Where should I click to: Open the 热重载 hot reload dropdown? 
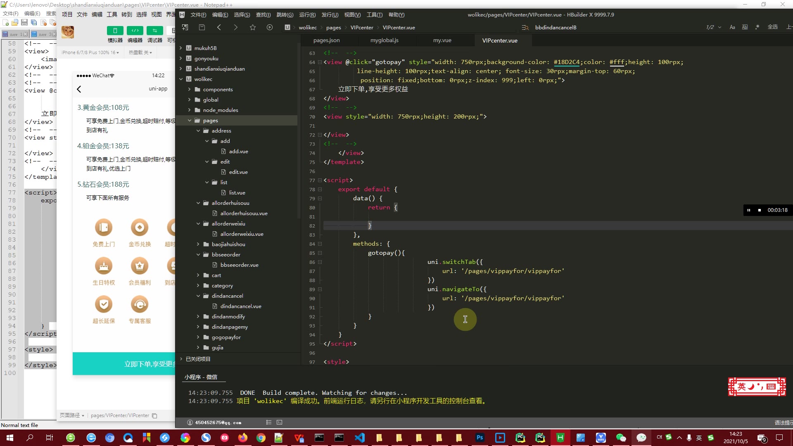click(x=140, y=52)
